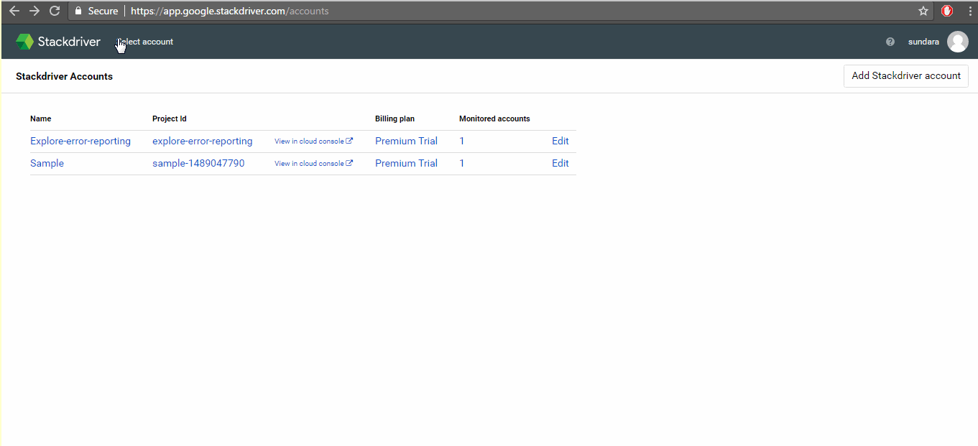Click Add Stackdriver account button

905,75
